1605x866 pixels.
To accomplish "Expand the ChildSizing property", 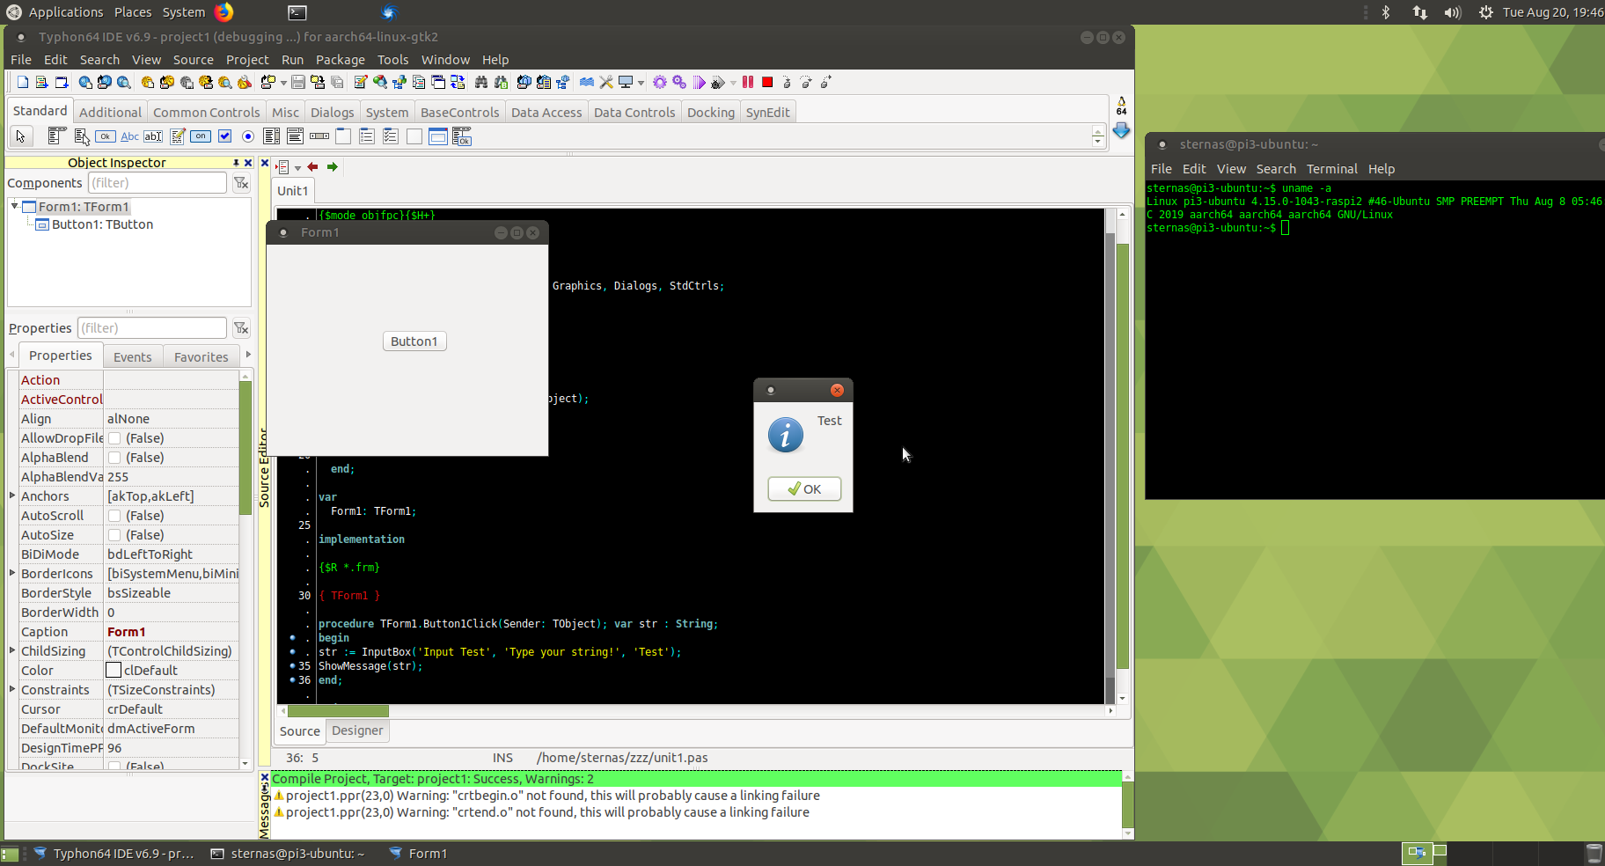I will coord(12,650).
